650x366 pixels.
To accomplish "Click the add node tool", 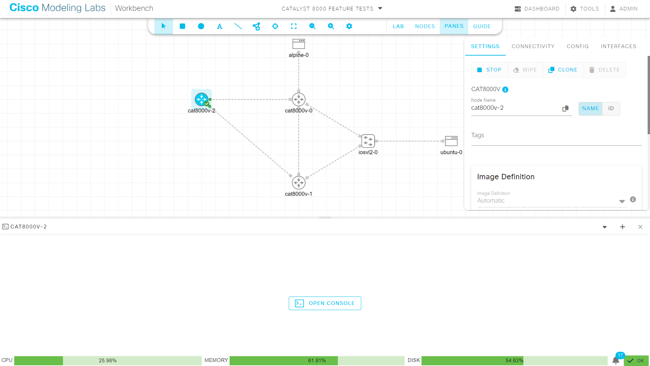I will (x=257, y=26).
